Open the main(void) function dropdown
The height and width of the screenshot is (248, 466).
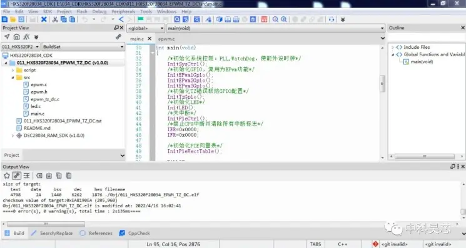tap(275, 29)
